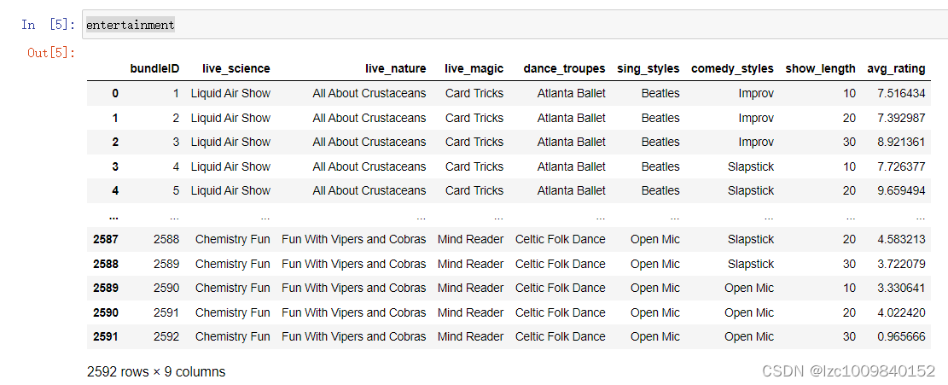Click the comedy_styles column header
This screenshot has width=948, height=385.
pyautogui.click(x=732, y=69)
